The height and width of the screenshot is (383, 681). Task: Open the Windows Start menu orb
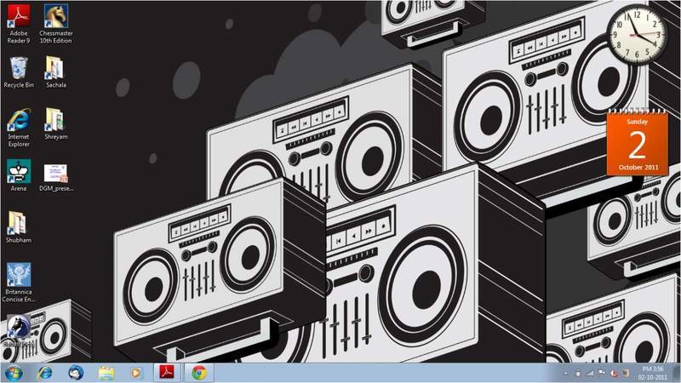pyautogui.click(x=14, y=373)
